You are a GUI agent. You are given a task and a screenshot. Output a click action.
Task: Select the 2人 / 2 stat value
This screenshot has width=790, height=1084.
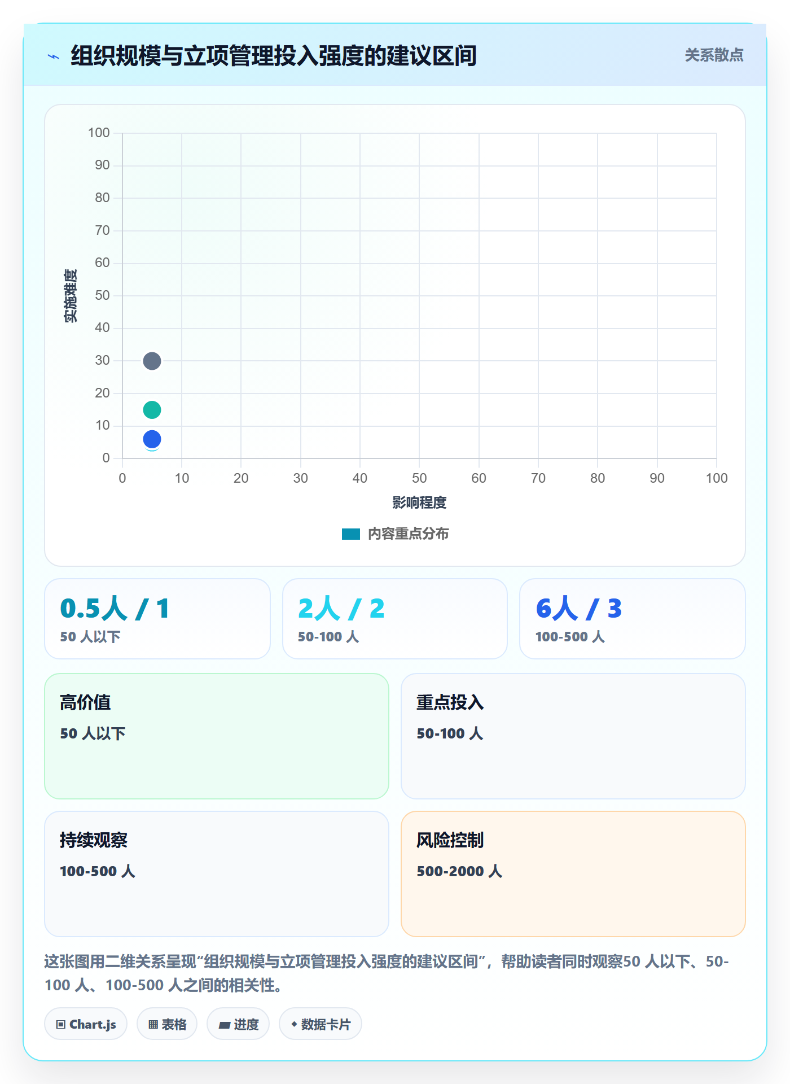pos(341,609)
